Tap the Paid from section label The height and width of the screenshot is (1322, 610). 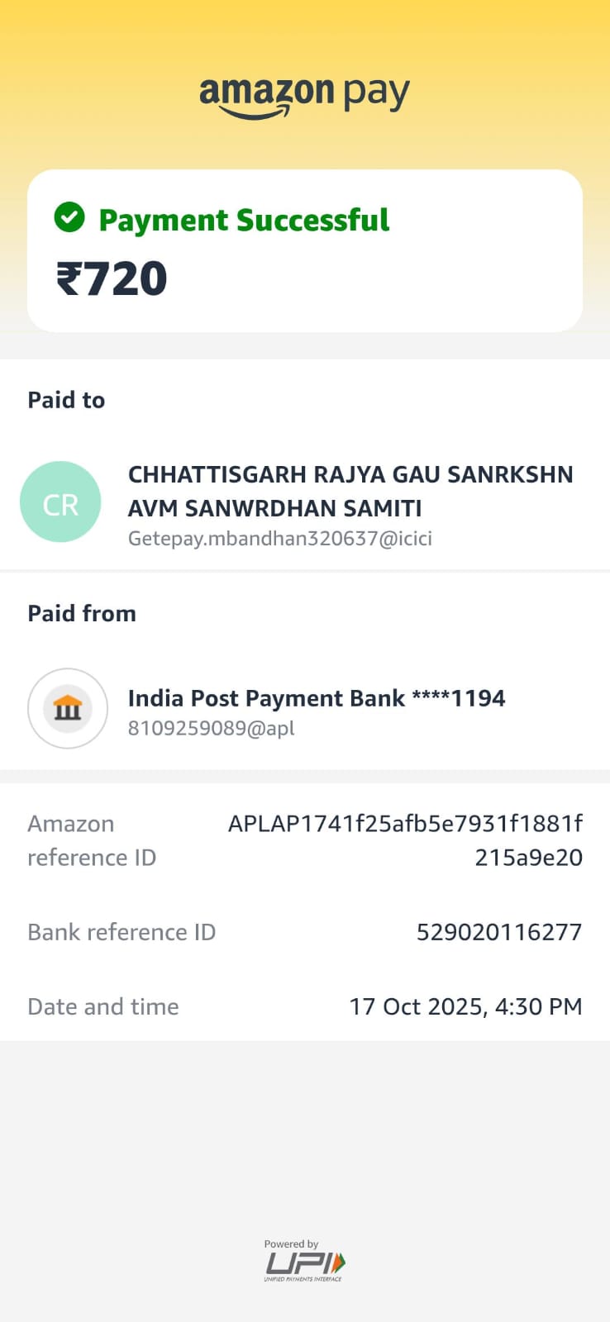pyautogui.click(x=82, y=613)
